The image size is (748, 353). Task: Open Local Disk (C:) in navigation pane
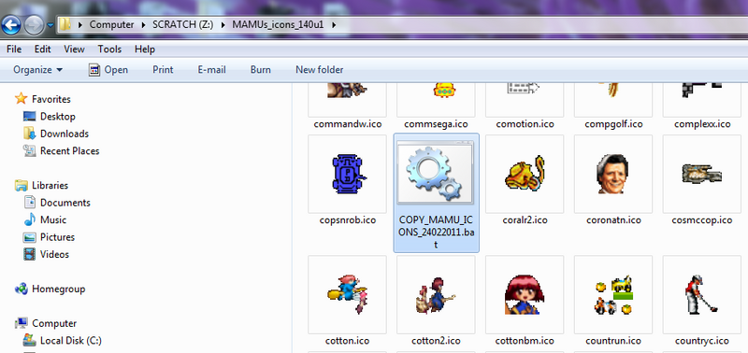62,341
